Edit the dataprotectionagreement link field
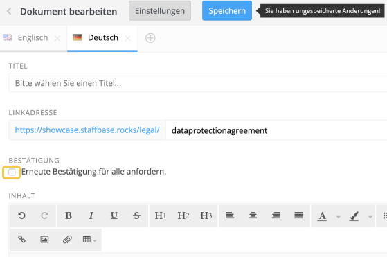Viewport: 387px width, 257px height. pos(276,130)
